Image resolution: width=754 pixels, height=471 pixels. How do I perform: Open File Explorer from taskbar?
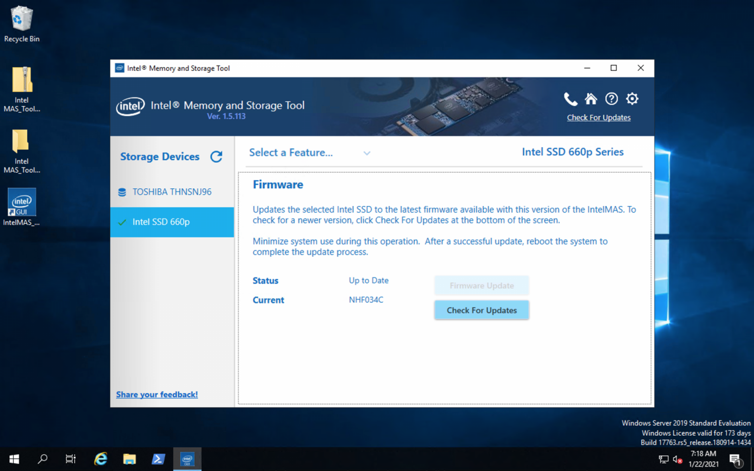pyautogui.click(x=130, y=459)
